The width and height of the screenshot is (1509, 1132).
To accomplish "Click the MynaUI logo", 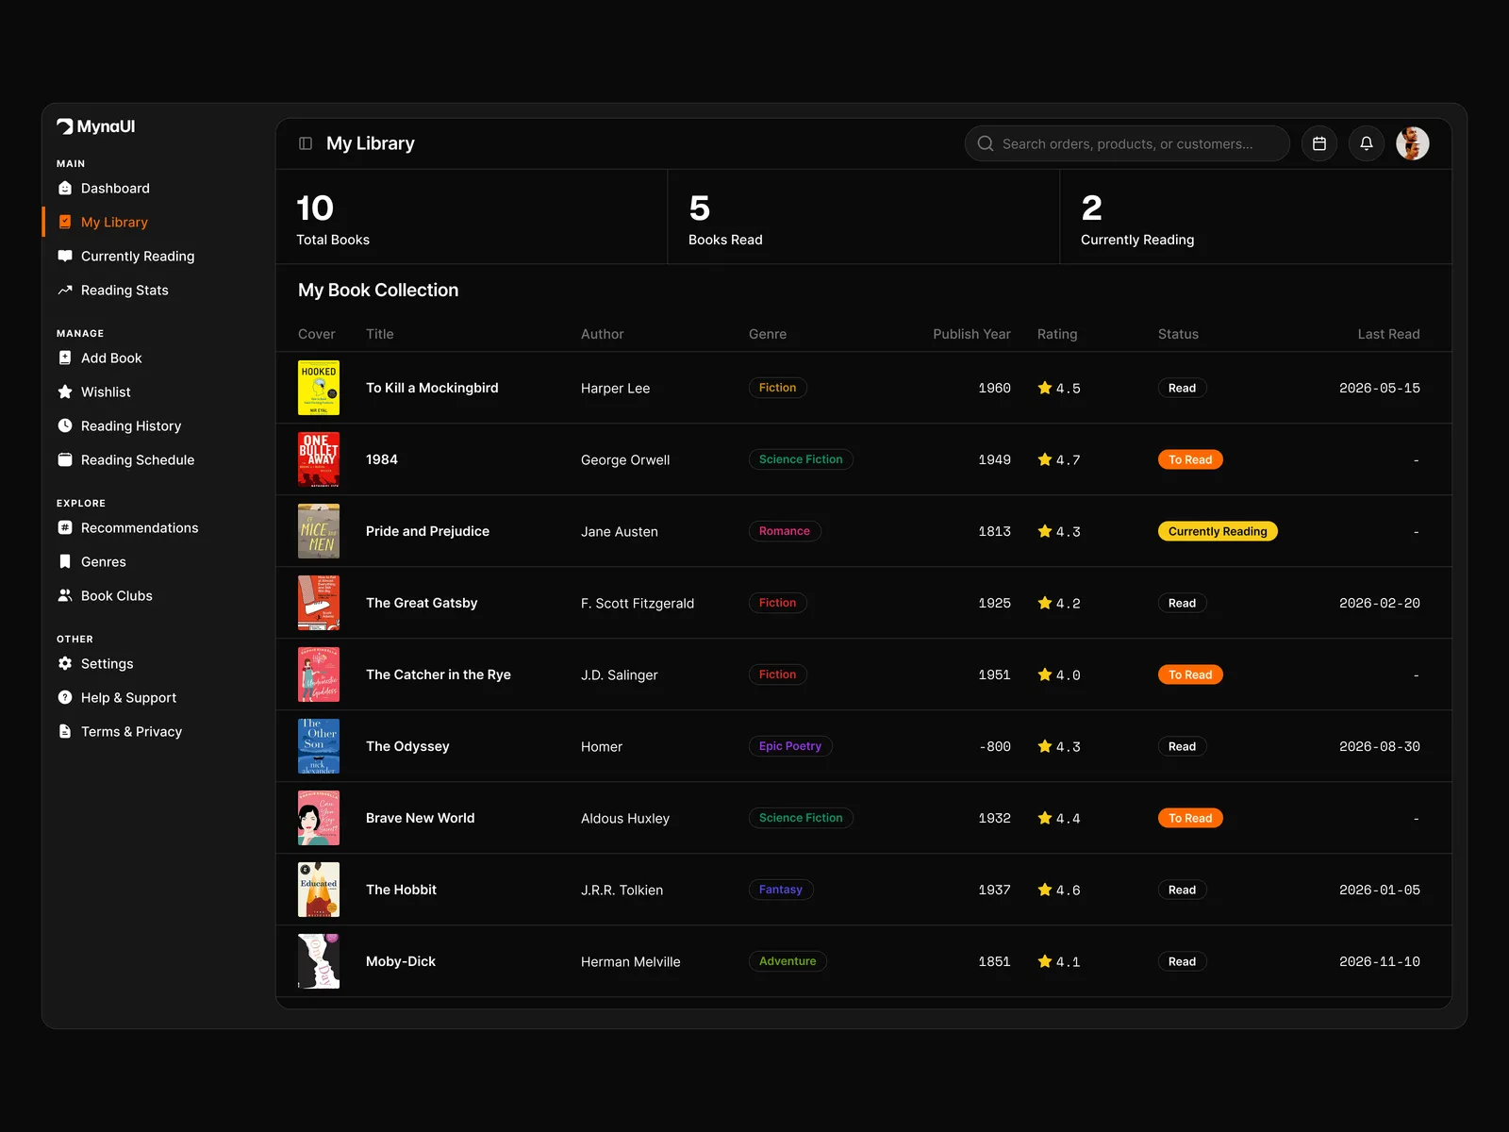I will (96, 126).
